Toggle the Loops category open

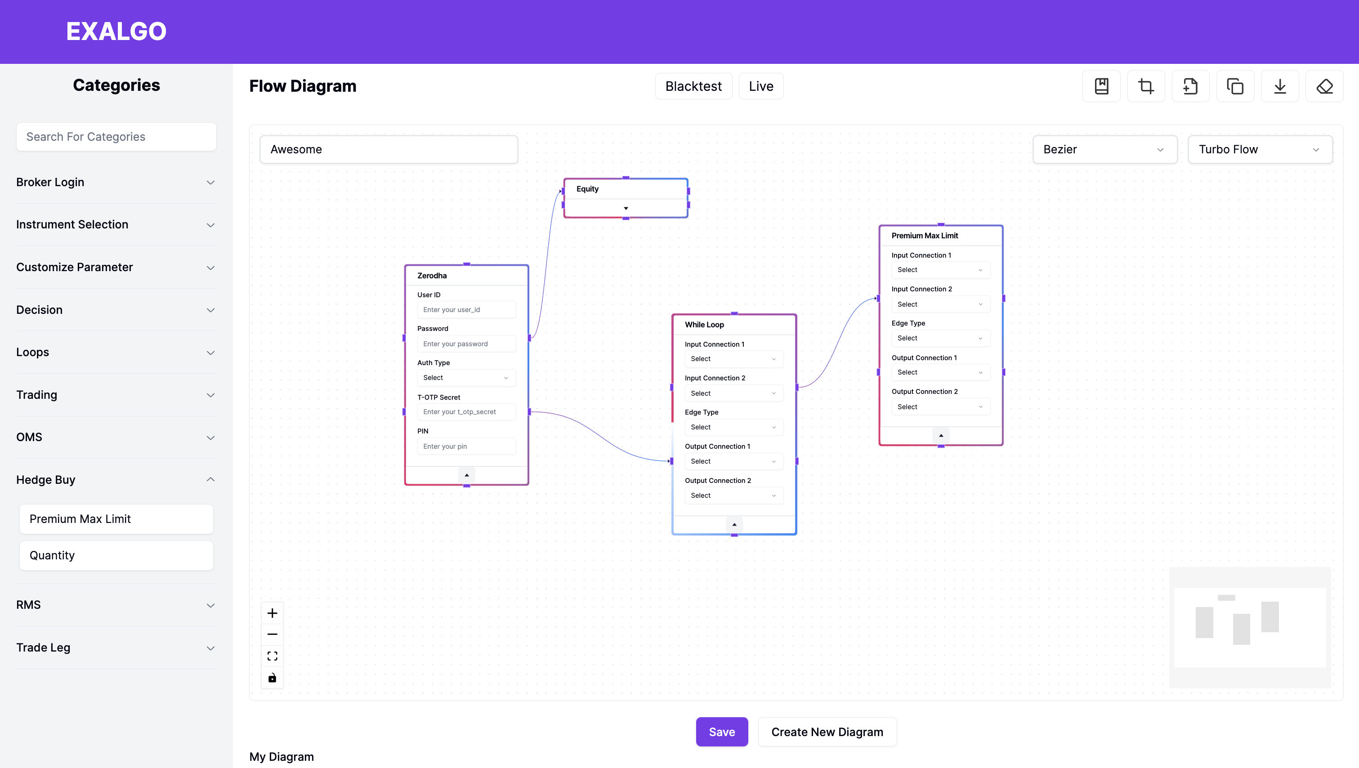coord(116,353)
